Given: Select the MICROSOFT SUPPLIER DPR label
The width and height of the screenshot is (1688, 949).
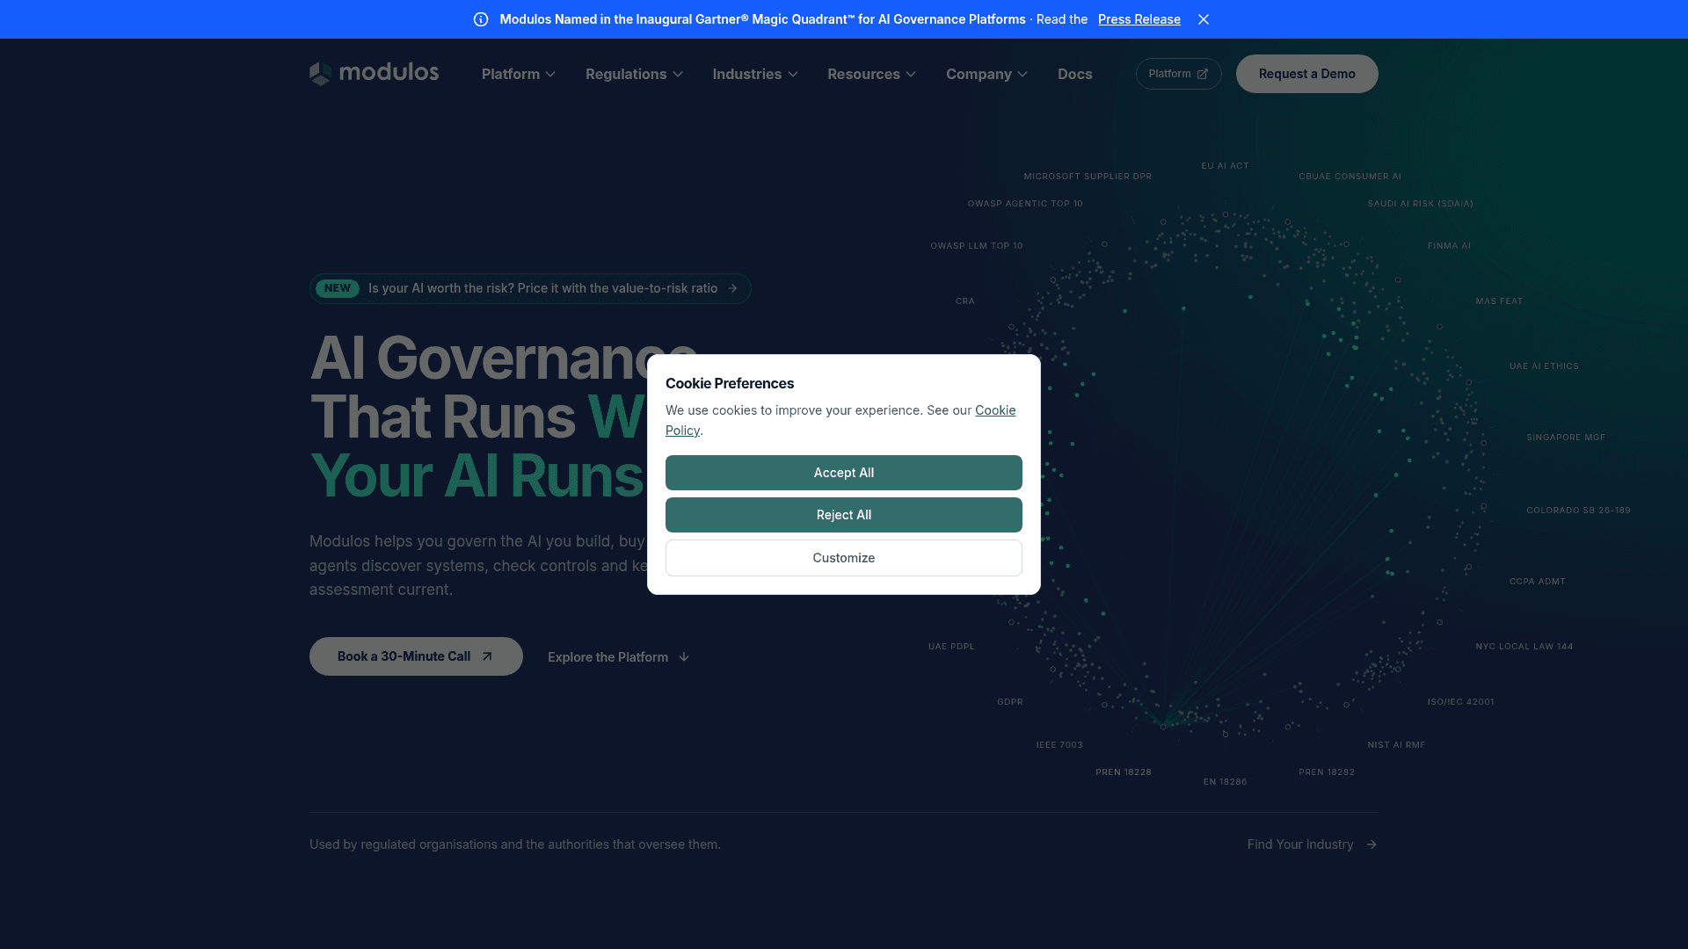Looking at the screenshot, I should tap(1087, 177).
